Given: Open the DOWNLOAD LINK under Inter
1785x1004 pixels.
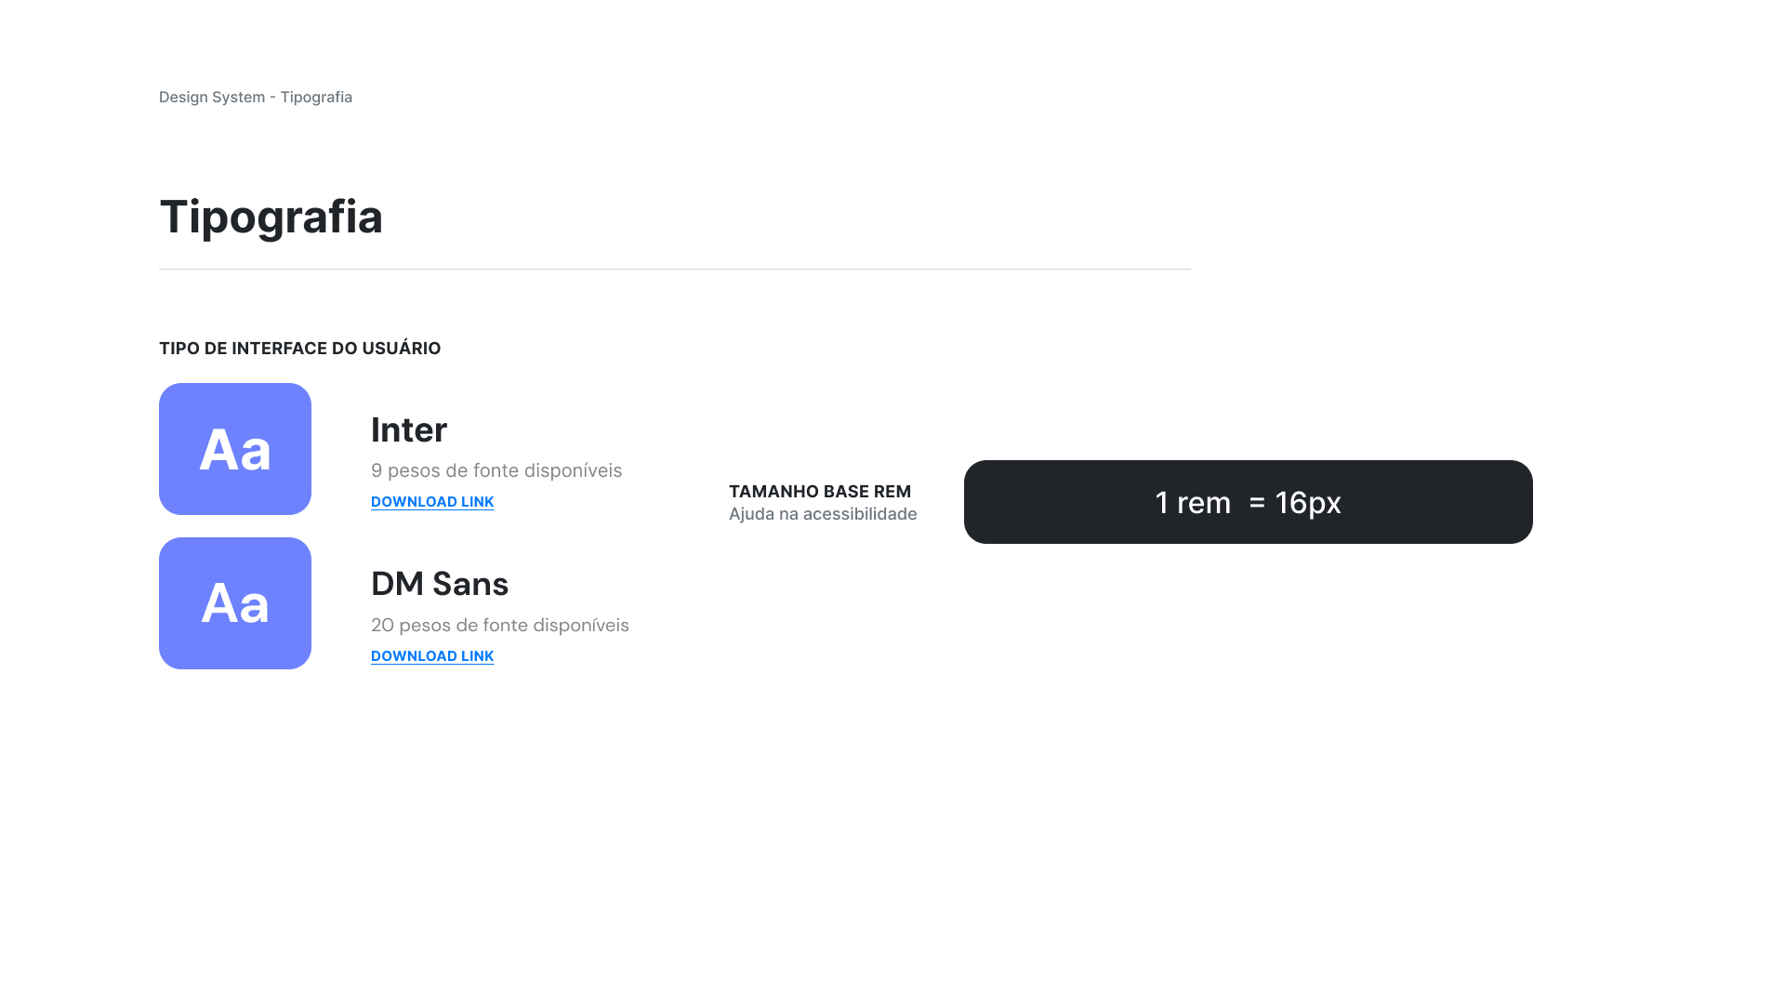Looking at the screenshot, I should point(432,502).
